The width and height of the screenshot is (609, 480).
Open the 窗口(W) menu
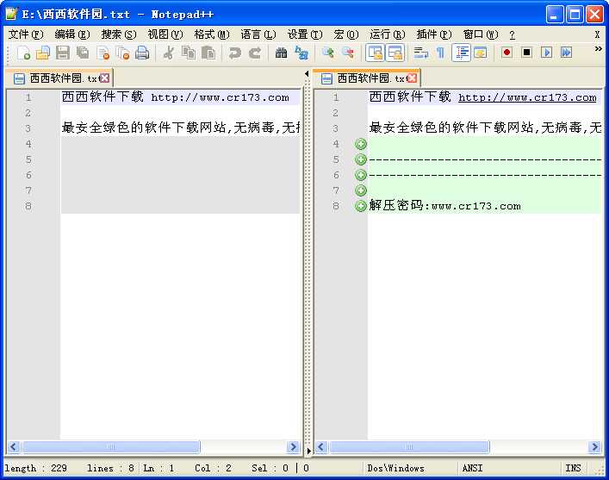tap(481, 34)
